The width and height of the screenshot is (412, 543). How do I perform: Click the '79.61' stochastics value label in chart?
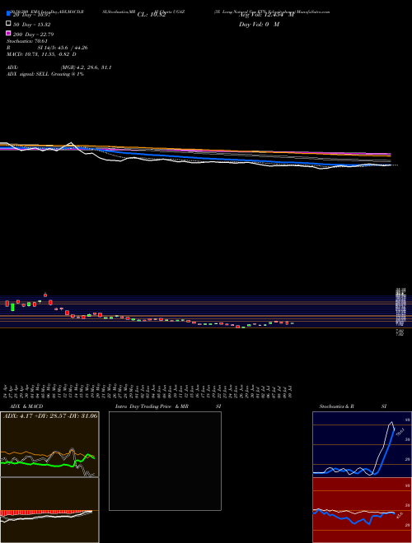point(400,431)
